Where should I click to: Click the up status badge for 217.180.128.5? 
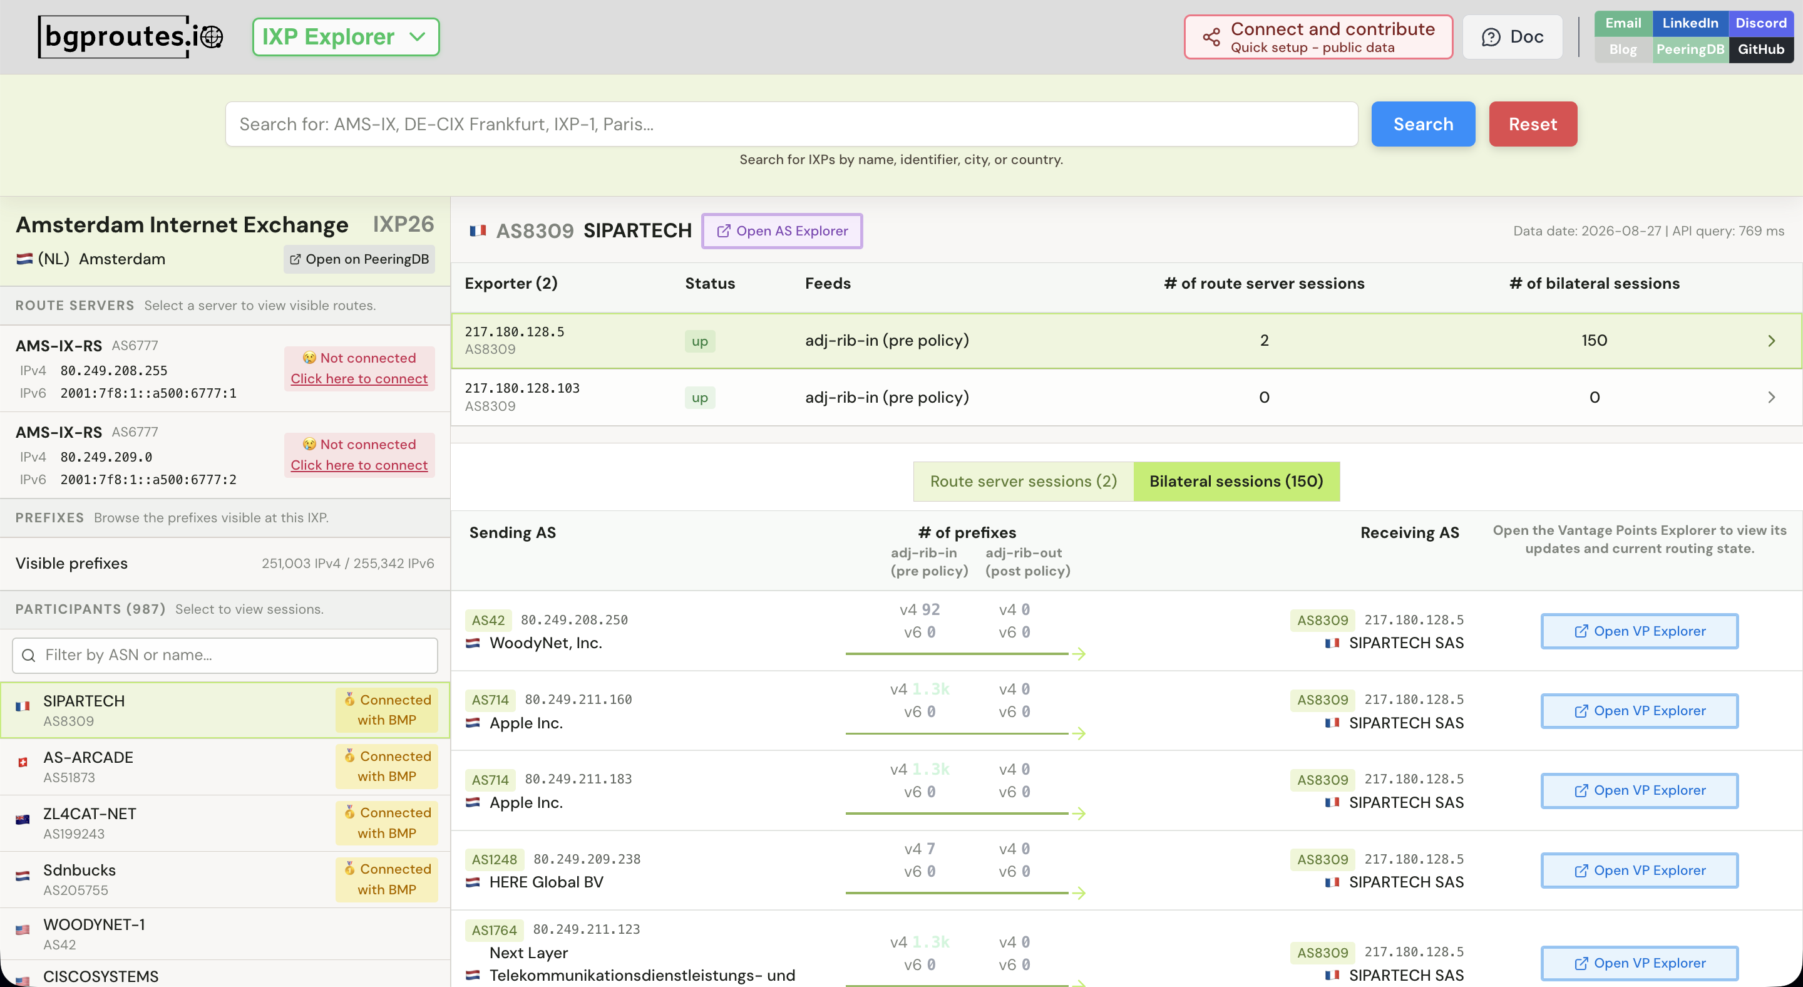click(x=700, y=341)
